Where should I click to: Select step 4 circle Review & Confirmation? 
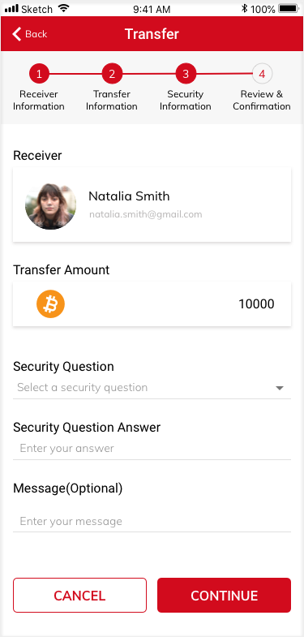click(262, 74)
